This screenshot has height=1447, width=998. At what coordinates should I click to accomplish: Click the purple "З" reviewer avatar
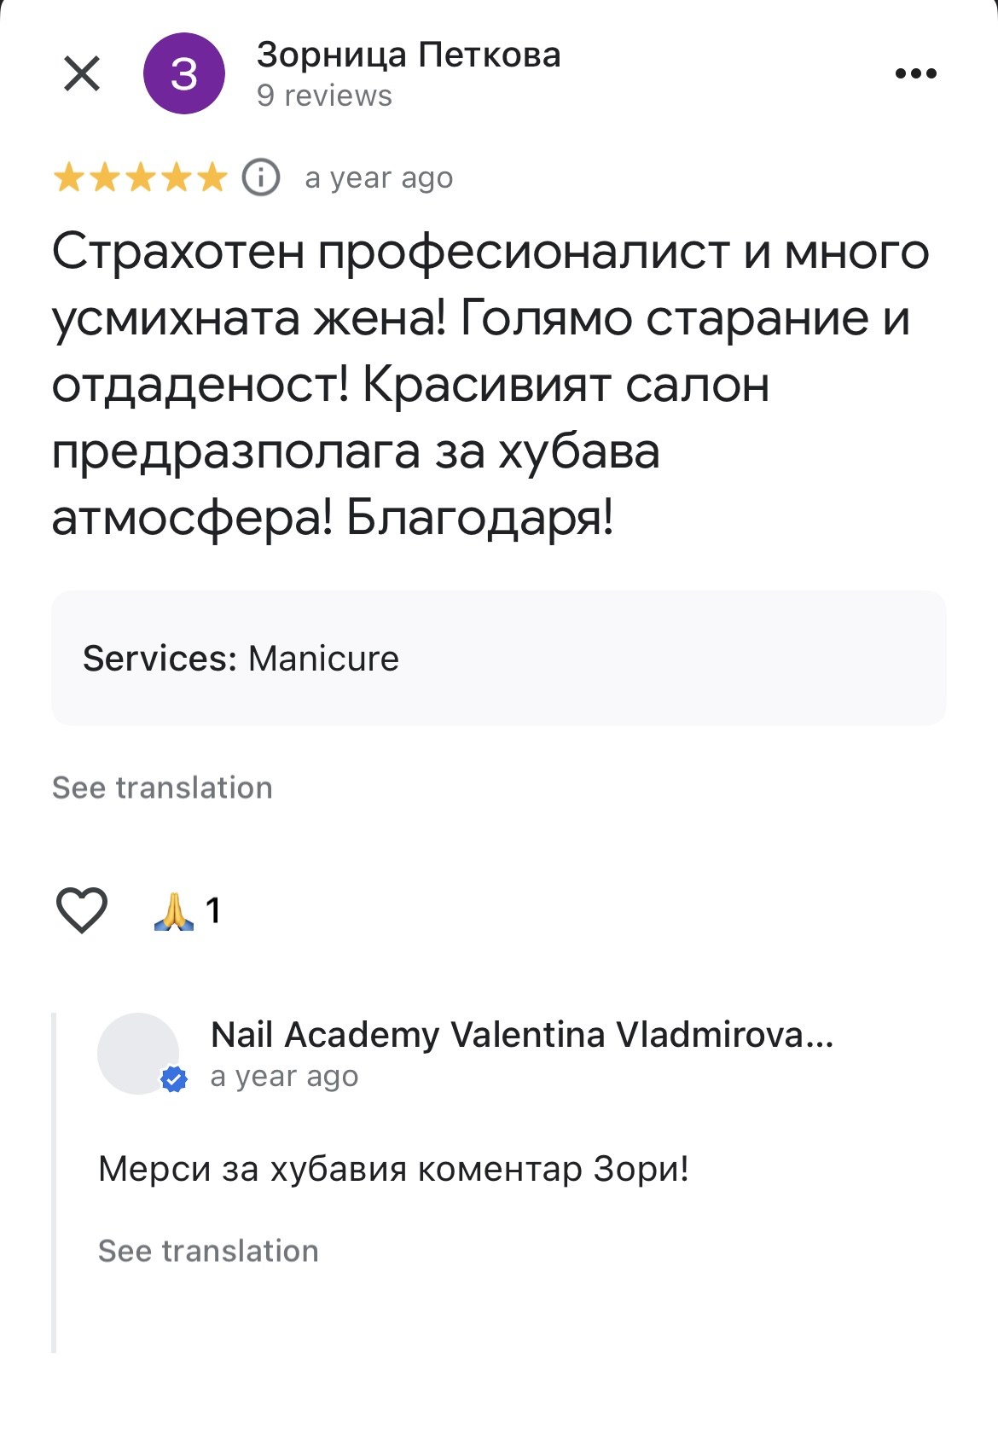(184, 73)
